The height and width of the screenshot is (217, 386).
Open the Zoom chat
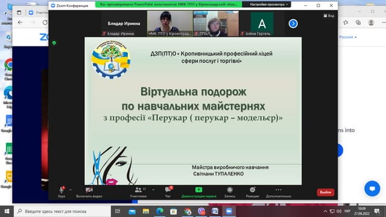coord(168,192)
